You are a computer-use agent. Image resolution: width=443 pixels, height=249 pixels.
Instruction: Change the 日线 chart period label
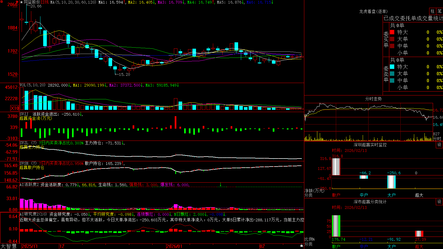pyautogui.click(x=45, y=2)
